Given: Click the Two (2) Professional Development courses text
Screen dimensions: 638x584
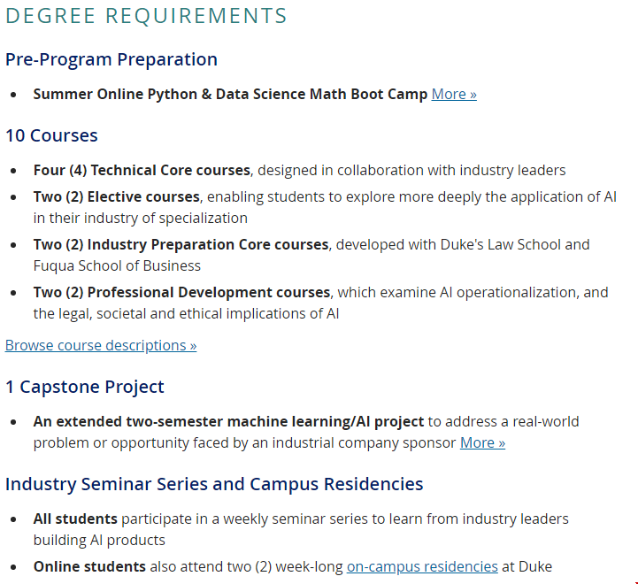Looking at the screenshot, I should 181,292.
